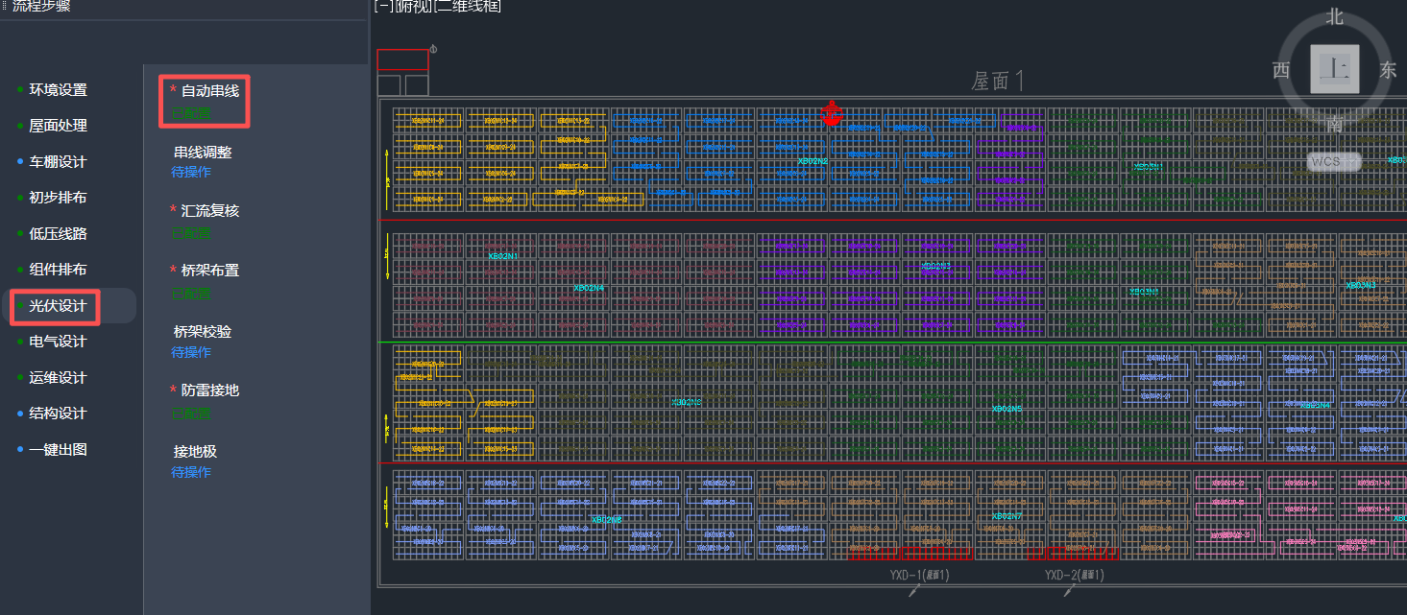Click the ViewCube top face 上
The height and width of the screenshot is (615, 1407).
coord(1335,68)
